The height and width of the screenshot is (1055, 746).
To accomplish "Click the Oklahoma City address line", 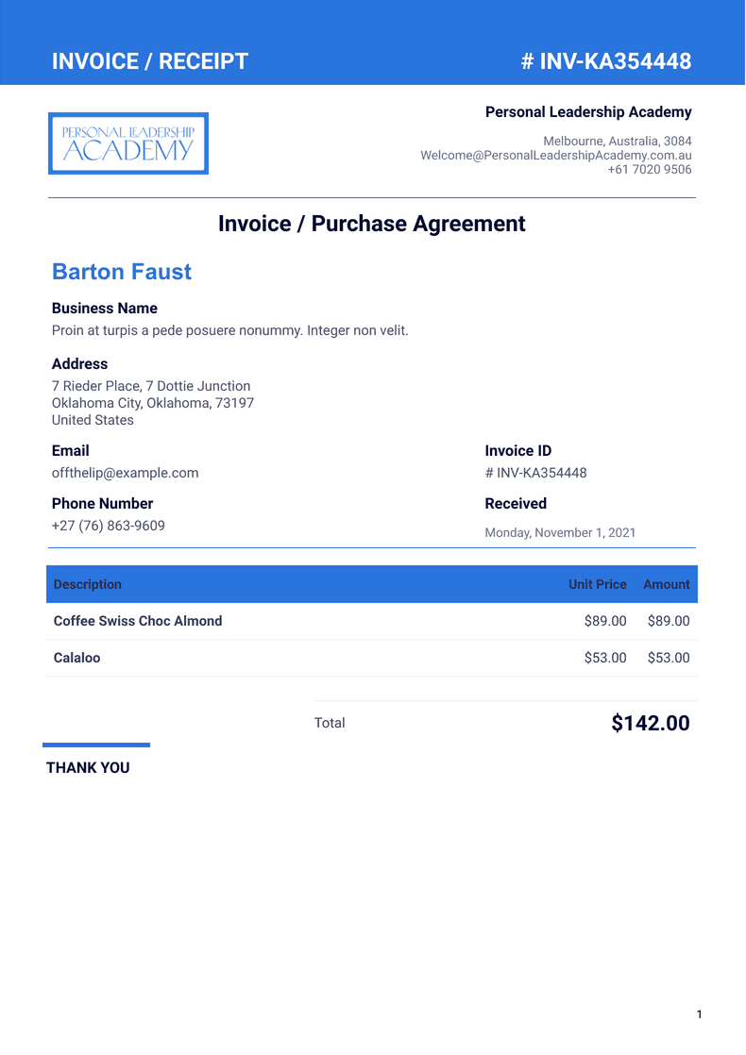I will tap(153, 403).
